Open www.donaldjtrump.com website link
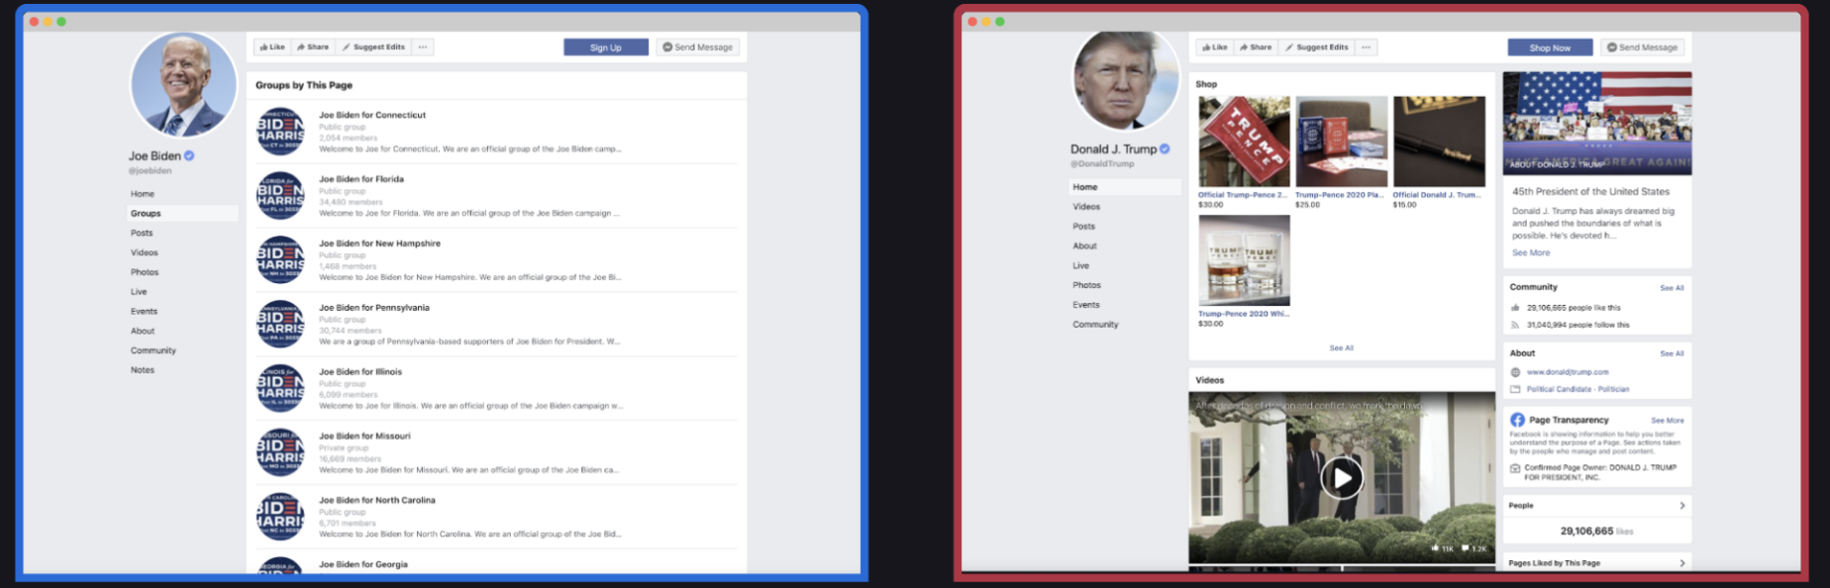Viewport: 1830px width, 588px height. [x=1568, y=372]
